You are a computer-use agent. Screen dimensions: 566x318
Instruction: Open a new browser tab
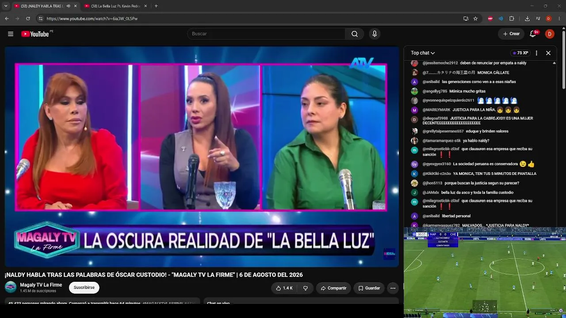coord(156,6)
